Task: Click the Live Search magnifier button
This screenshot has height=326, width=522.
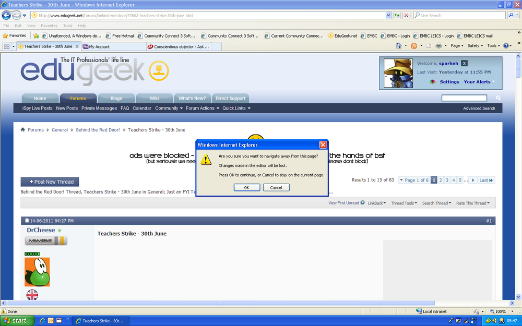Action: pyautogui.click(x=511, y=15)
